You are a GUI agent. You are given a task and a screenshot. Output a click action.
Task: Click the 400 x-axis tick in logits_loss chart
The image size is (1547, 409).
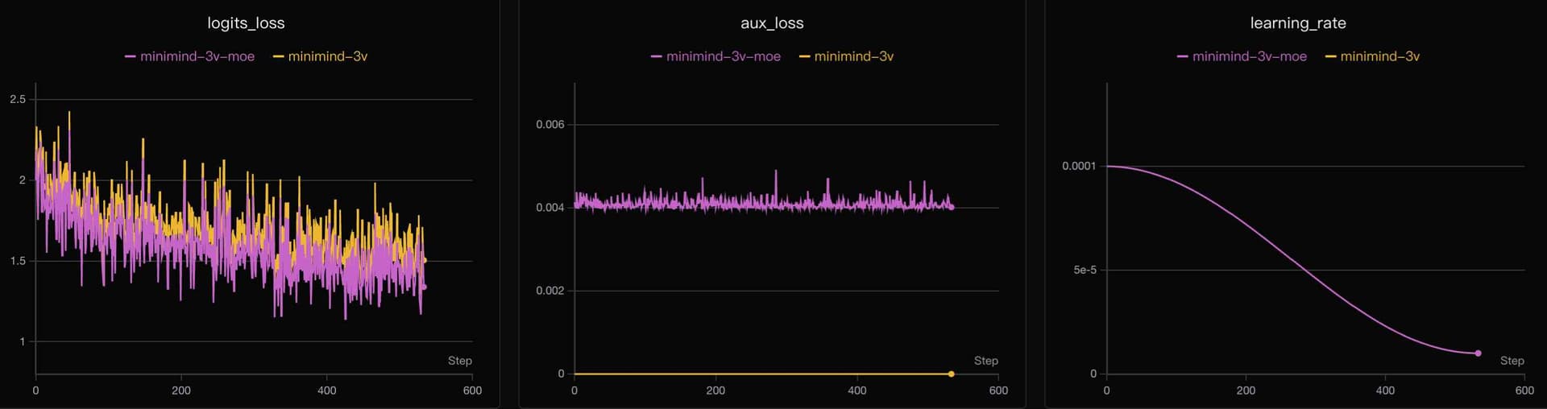coord(326,390)
